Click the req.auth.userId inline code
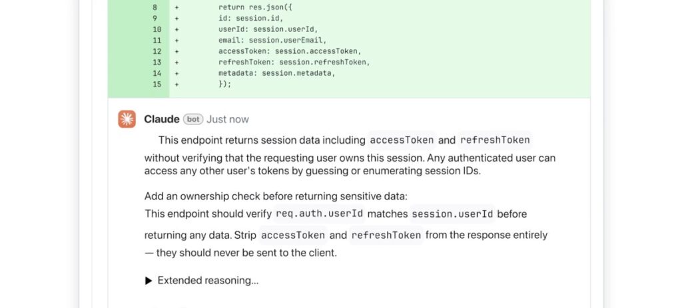The height and width of the screenshot is (308, 682). coord(319,214)
